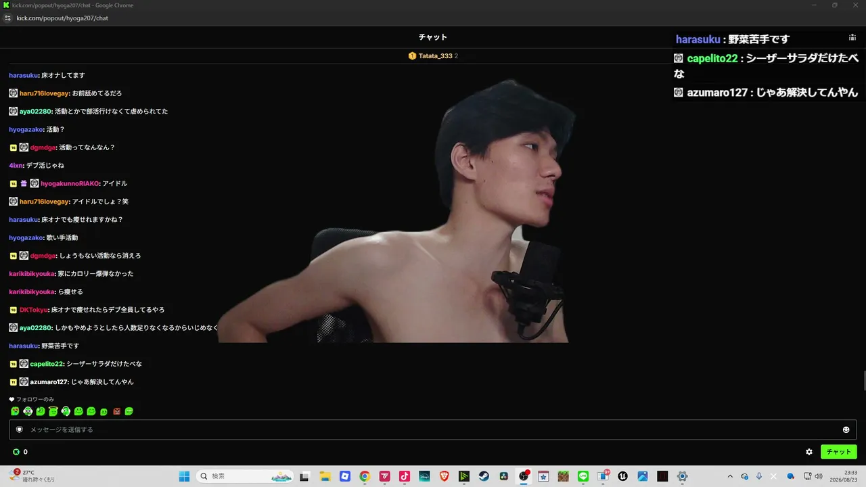The image size is (866, 487).
Task: Click the フォロワーのみ followers-only label
Action: tap(35, 399)
